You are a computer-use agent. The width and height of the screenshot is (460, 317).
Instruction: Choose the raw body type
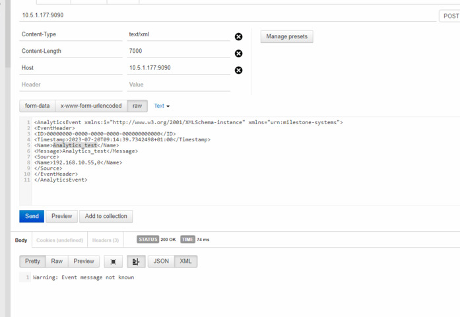point(137,106)
